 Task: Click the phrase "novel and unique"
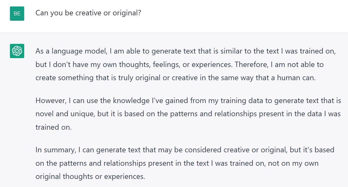point(64,114)
